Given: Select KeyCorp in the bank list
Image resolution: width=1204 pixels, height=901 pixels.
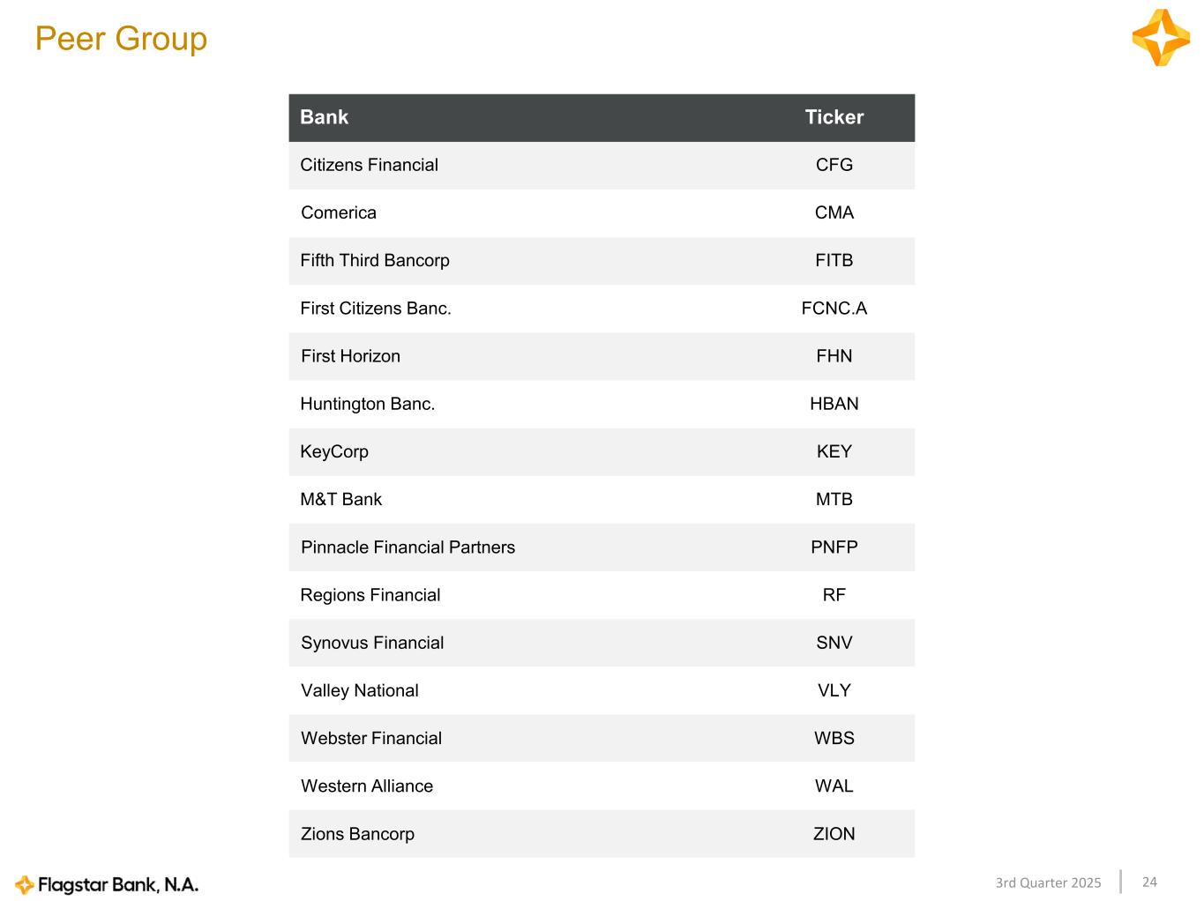Looking at the screenshot, I should click(x=334, y=451).
